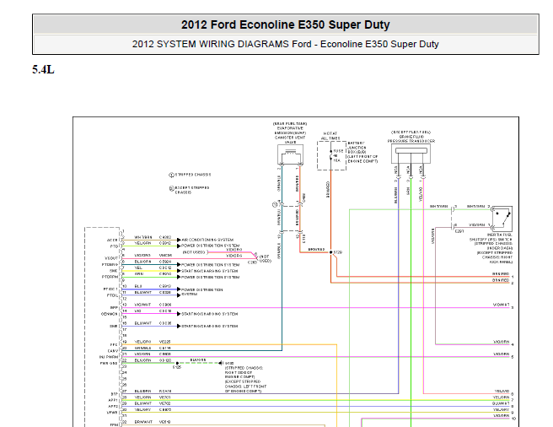Screen dimensions: 553x427
Task: Click the 'S125' splice label
Action: (177, 368)
